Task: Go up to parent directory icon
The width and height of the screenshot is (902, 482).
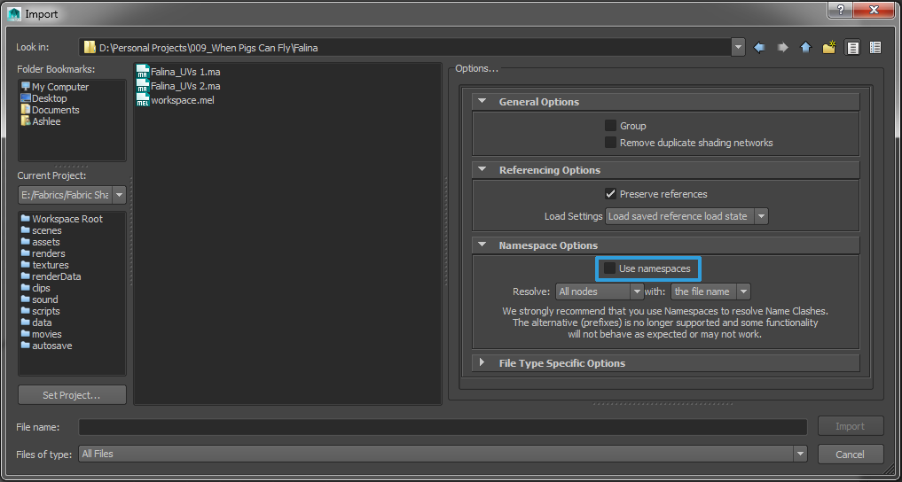Action: 806,48
